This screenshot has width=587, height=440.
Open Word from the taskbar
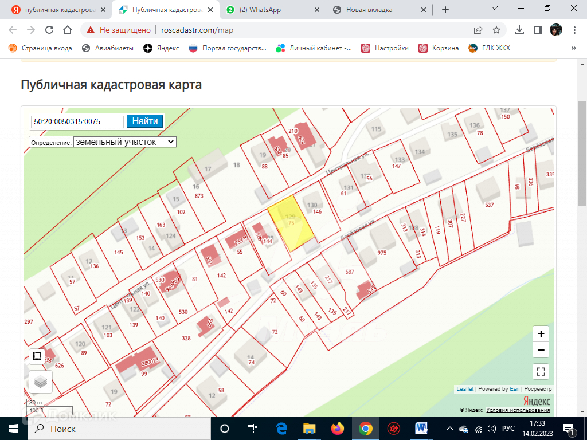click(x=422, y=428)
